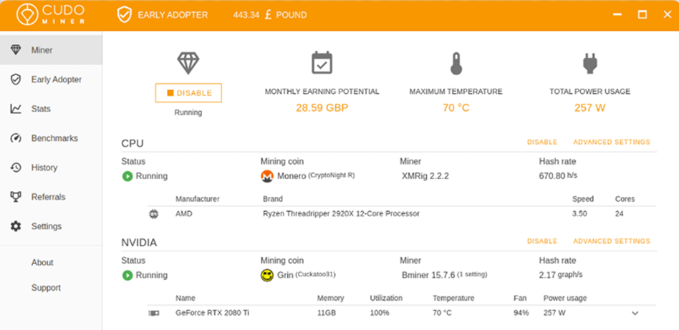This screenshot has width=679, height=330.
Task: Go to the Referrals page
Action: coord(51,197)
